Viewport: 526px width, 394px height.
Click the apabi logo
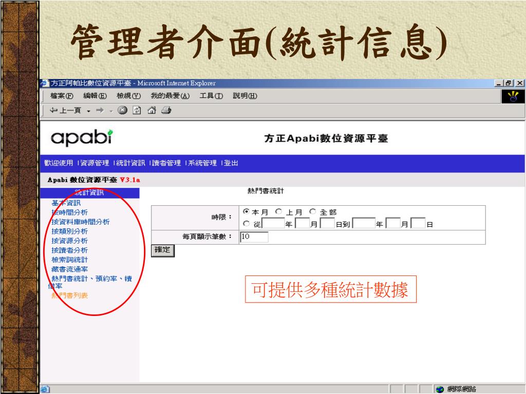coord(82,137)
